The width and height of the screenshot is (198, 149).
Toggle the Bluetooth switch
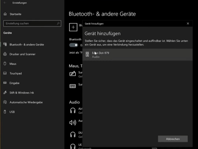pos(74,45)
